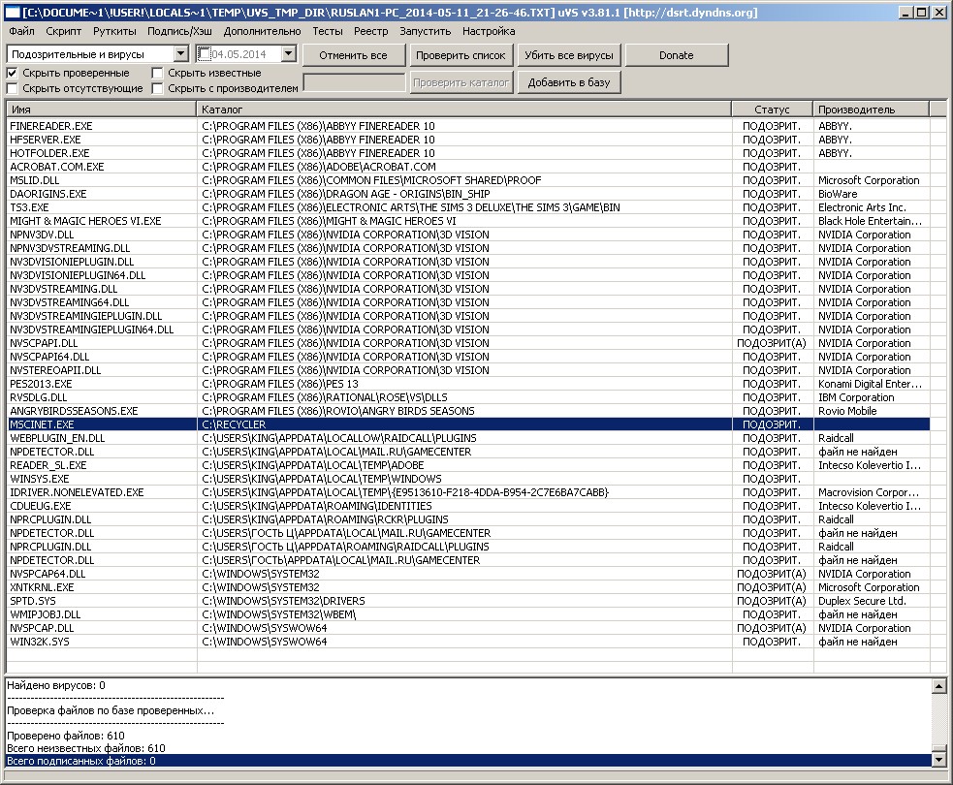This screenshot has width=953, height=785.
Task: Click the Добавить в базу button
Action: tap(569, 82)
